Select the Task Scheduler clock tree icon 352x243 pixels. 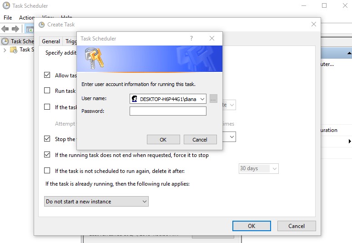5,41
